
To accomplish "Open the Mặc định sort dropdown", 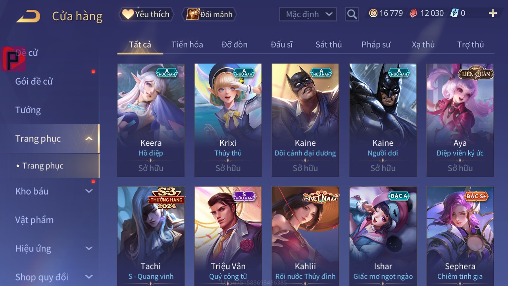I will coord(308,14).
